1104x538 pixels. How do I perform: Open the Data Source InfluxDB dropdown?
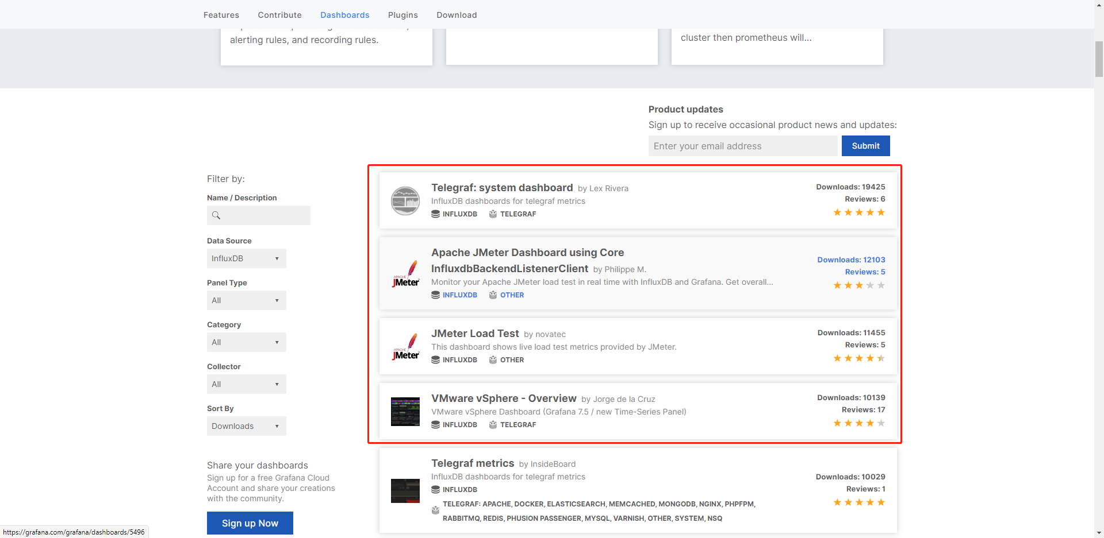tap(246, 258)
